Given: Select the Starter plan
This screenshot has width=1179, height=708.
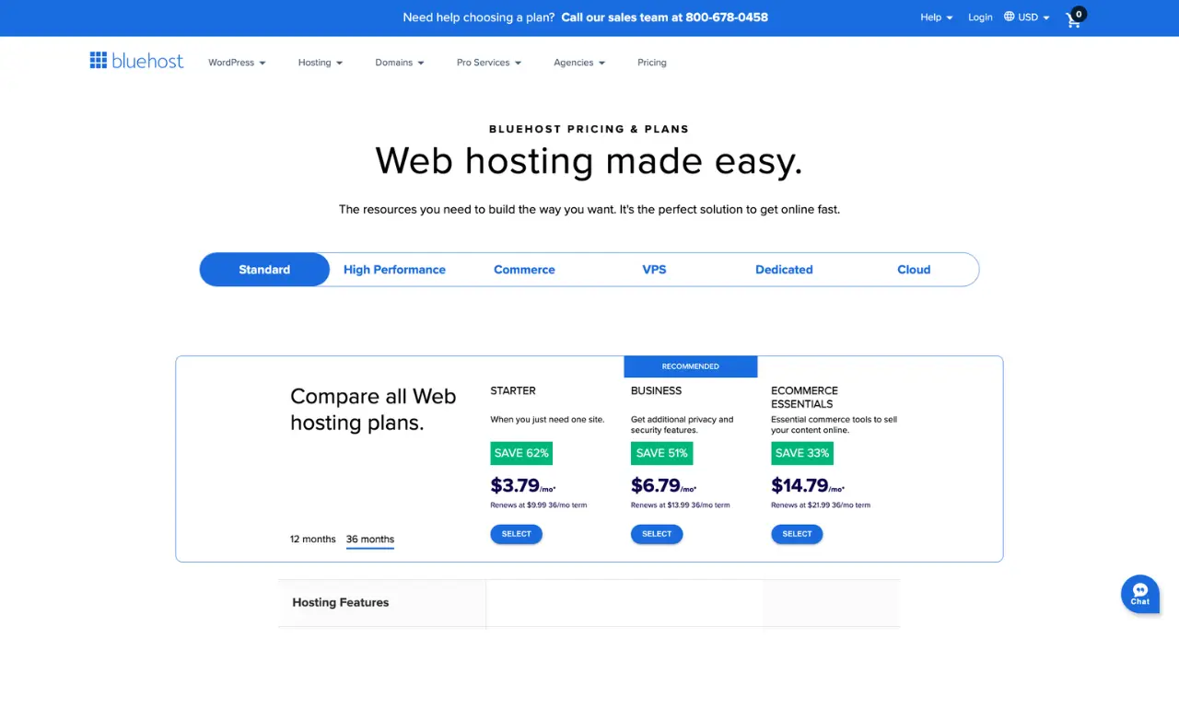Looking at the screenshot, I should pyautogui.click(x=516, y=534).
